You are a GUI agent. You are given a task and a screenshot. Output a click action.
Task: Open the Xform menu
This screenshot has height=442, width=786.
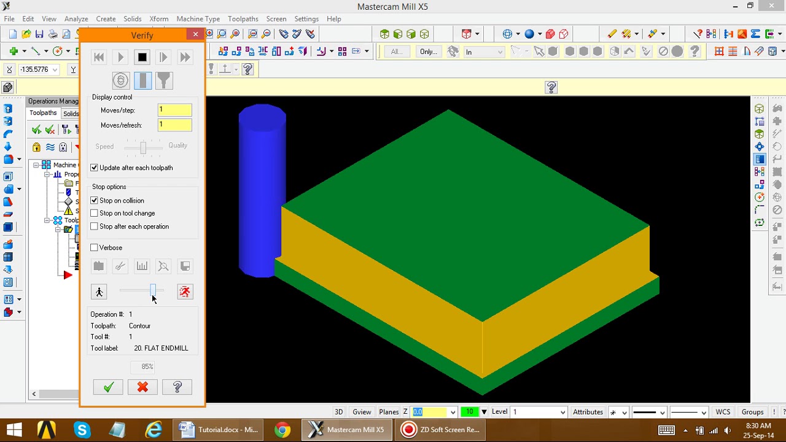(x=158, y=19)
